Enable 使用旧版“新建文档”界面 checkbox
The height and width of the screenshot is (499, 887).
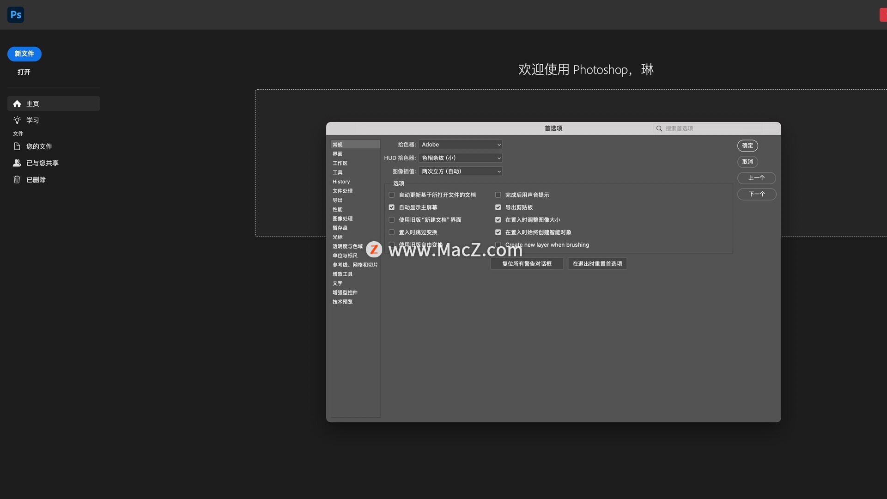click(x=392, y=220)
